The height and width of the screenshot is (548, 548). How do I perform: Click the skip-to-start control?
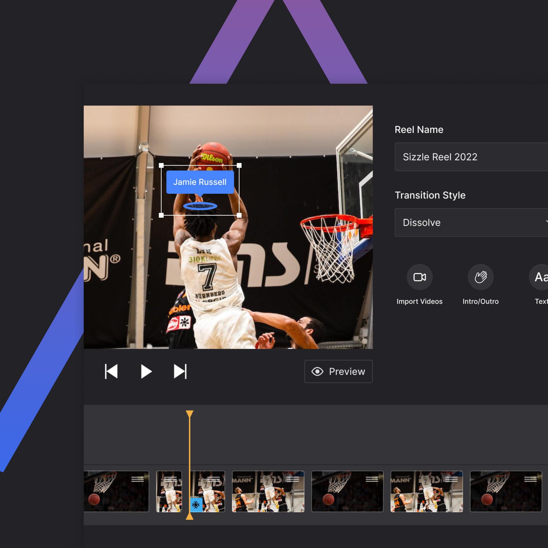pos(111,371)
